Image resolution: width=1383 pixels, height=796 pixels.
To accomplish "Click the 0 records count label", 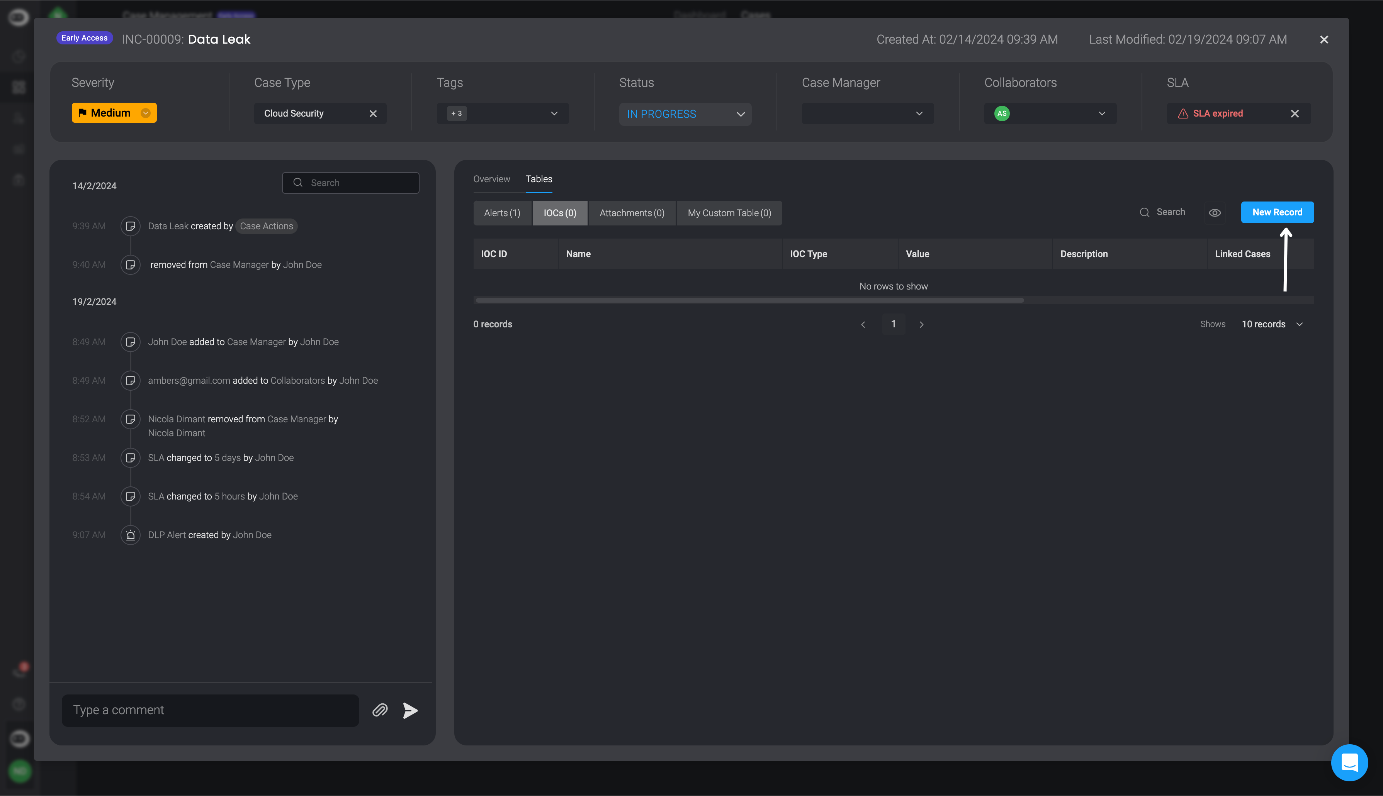I will coord(493,324).
